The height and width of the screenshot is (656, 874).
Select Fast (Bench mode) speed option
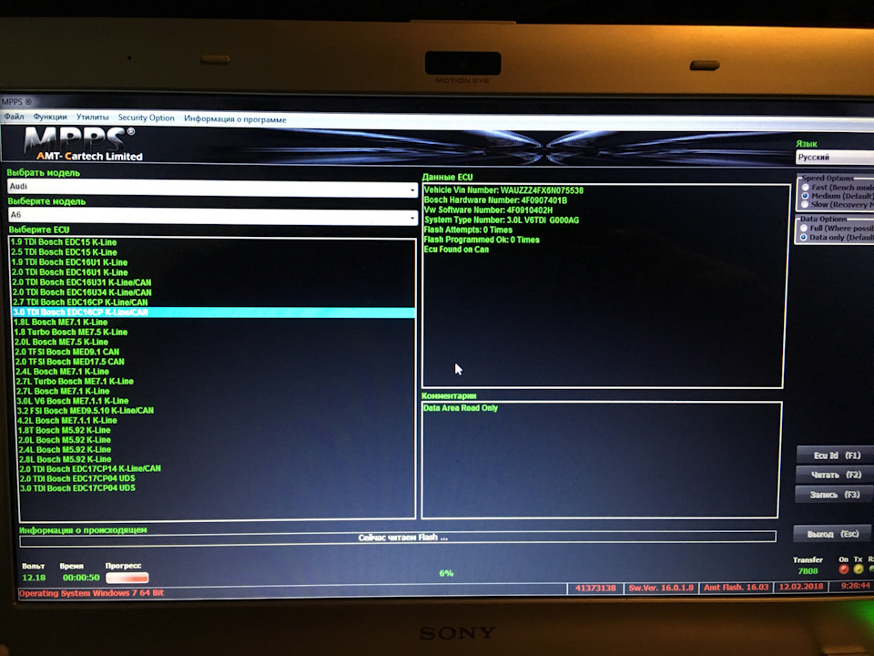805,188
